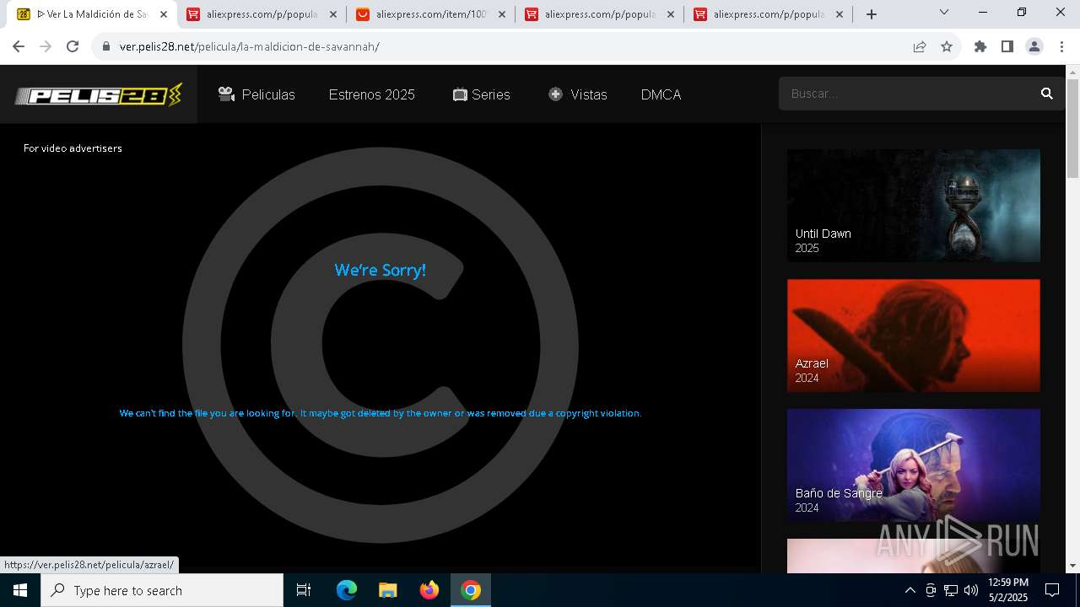Switch to Ver La Maldición tab

point(93,14)
